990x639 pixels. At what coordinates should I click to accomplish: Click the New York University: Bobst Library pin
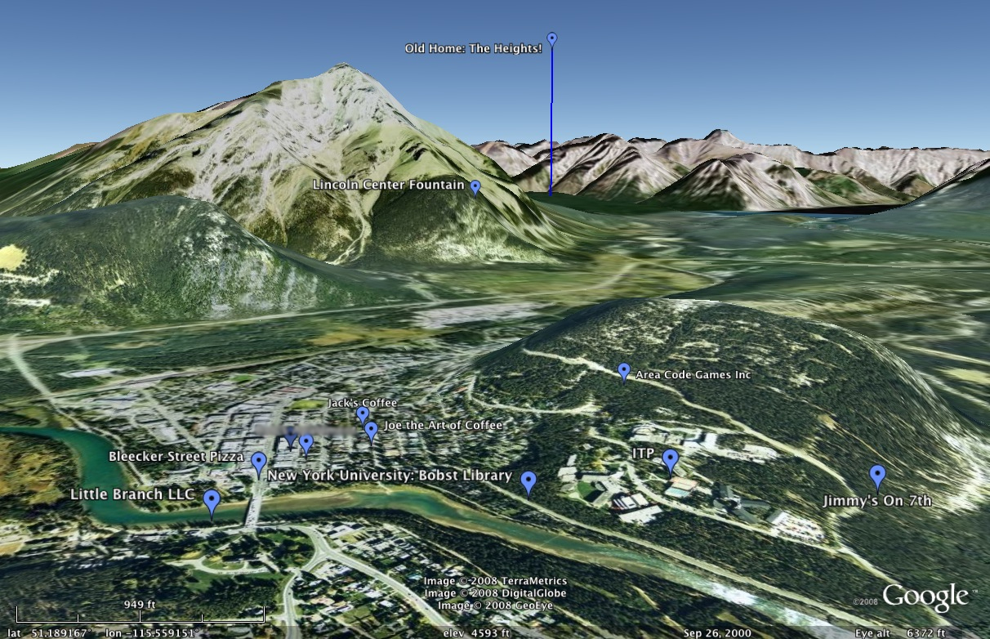pyautogui.click(x=528, y=484)
